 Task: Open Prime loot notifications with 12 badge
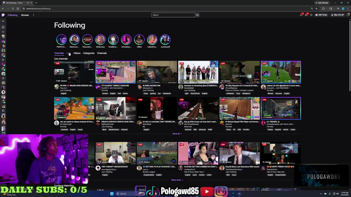[301, 15]
